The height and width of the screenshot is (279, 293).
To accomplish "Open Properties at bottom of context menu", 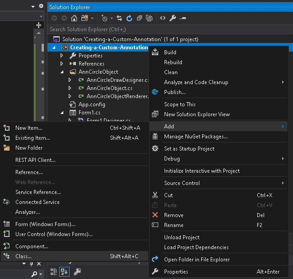I will click(218, 272).
